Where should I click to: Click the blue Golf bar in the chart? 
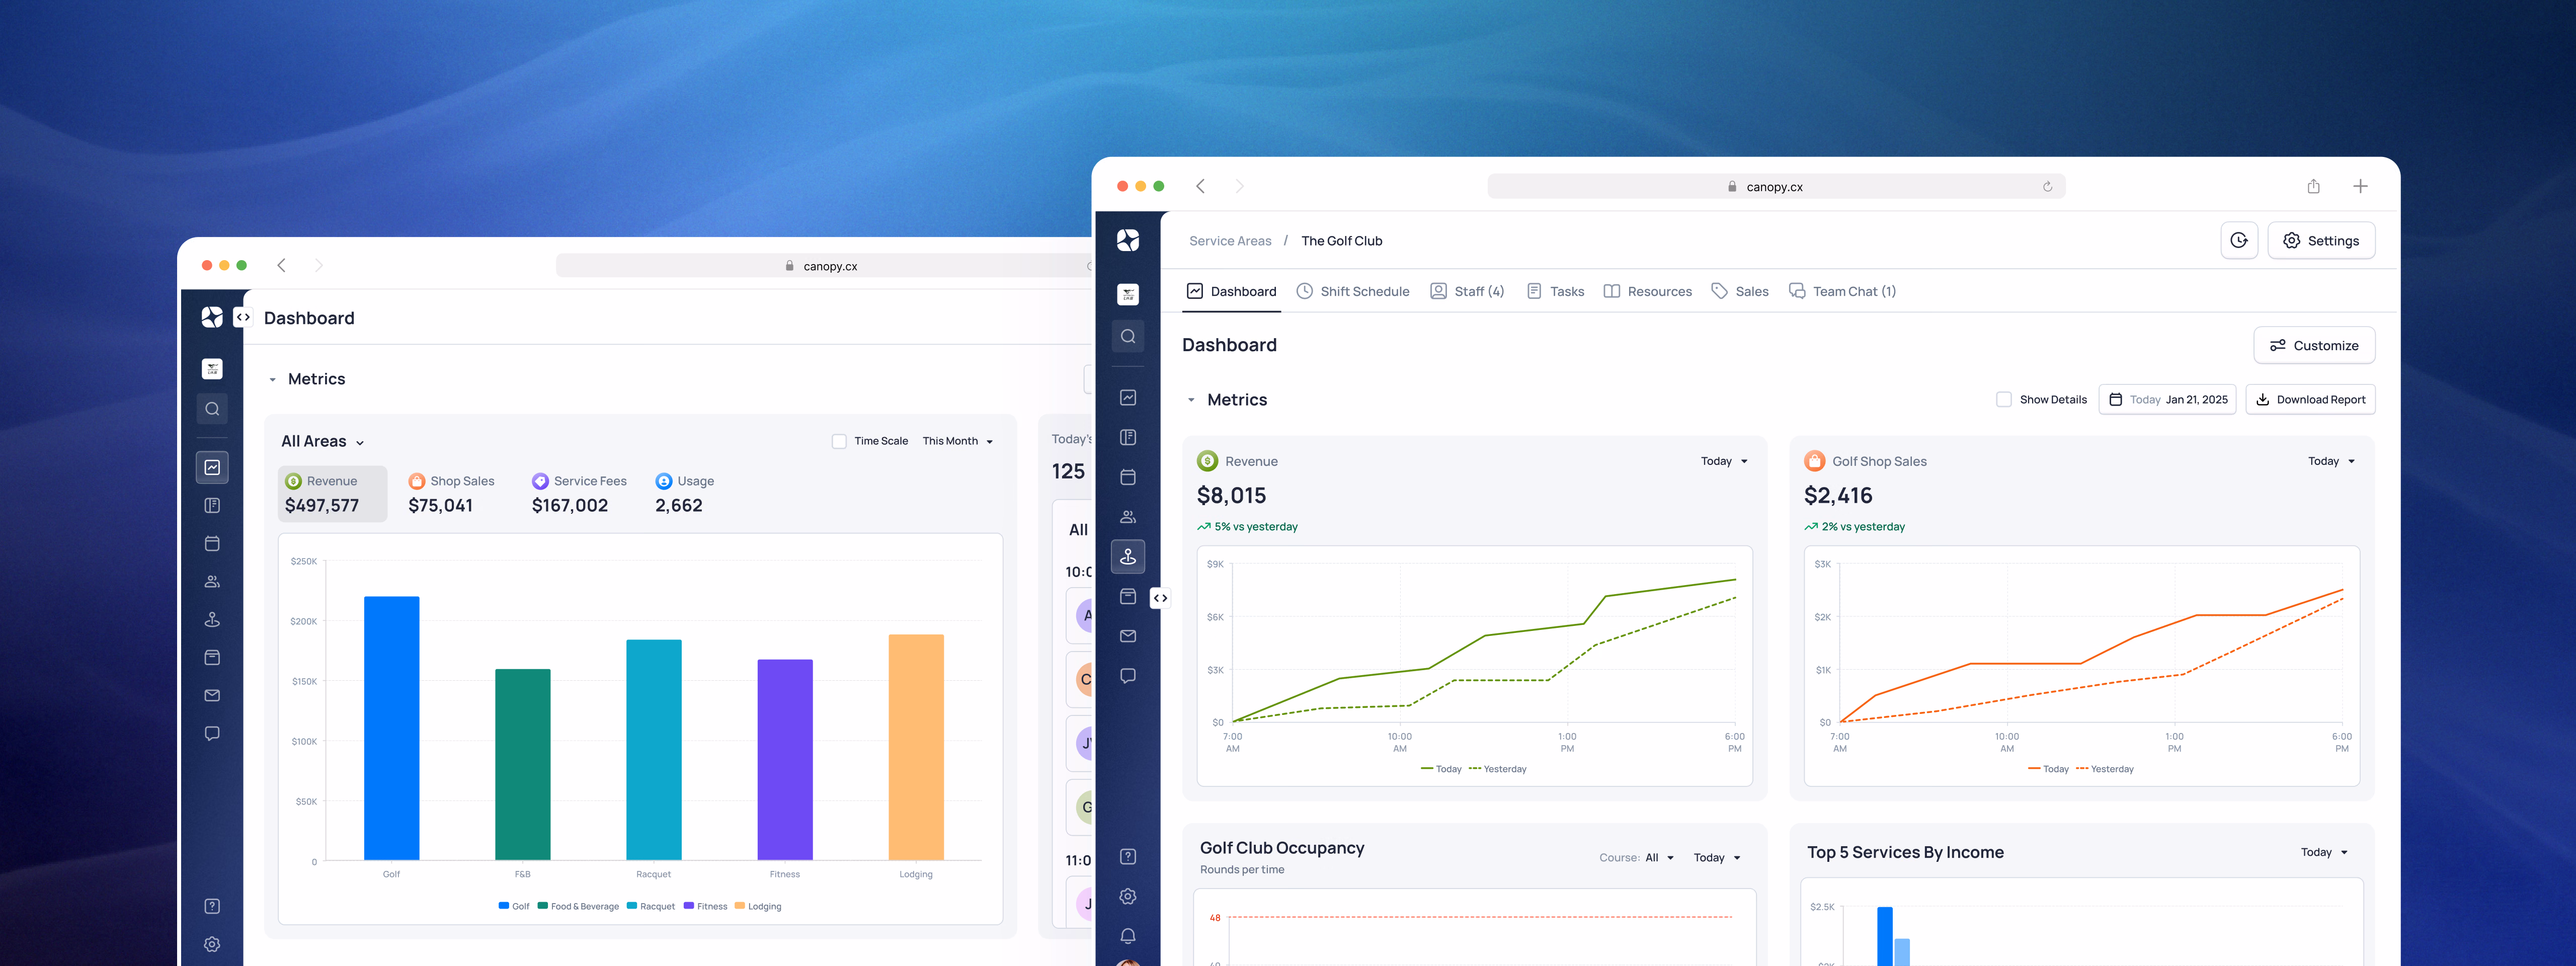[x=391, y=728]
